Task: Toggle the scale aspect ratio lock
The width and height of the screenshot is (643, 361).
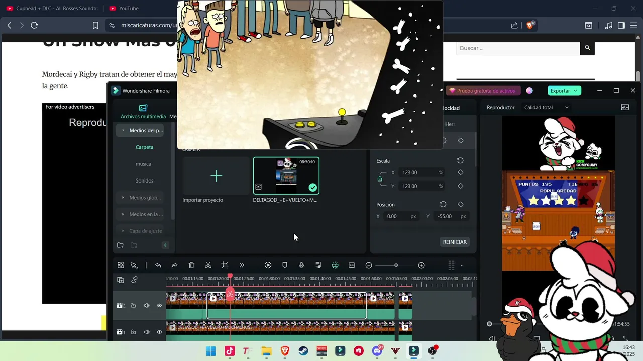Action: pos(380,179)
